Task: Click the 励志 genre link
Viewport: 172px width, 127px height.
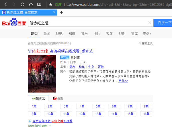Action: point(72,67)
